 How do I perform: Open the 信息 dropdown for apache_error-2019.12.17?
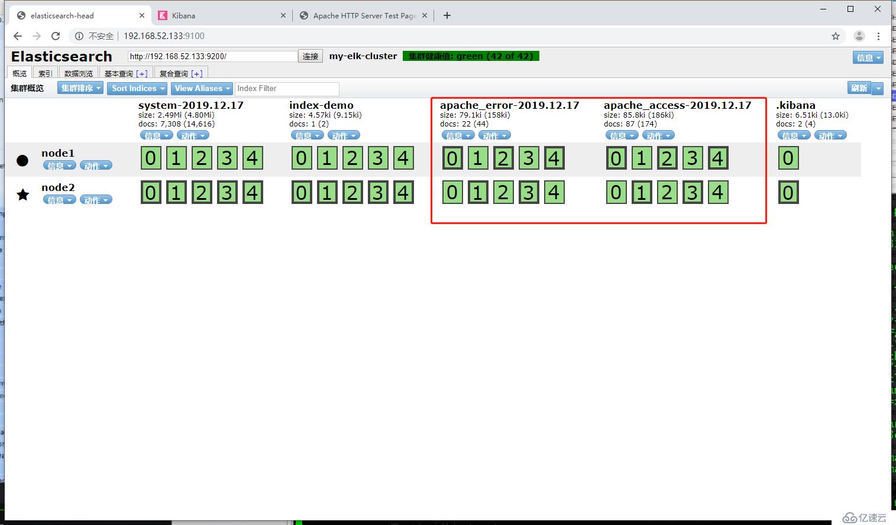tap(458, 135)
